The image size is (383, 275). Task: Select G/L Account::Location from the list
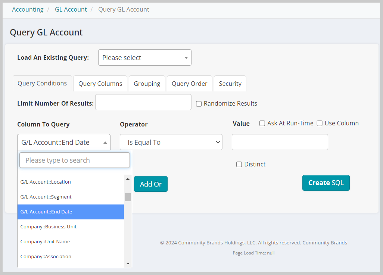[46, 182]
